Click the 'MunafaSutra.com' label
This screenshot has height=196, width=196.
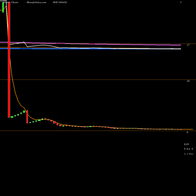[x=36, y=2]
